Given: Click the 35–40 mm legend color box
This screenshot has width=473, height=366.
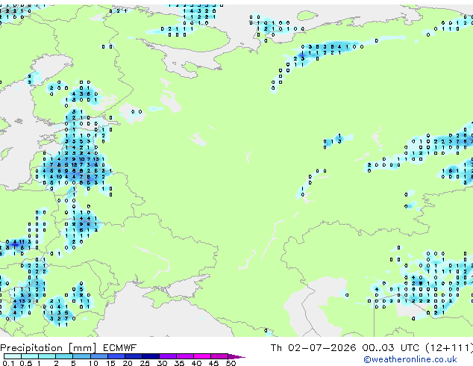Looking at the screenshot, I should [x=185, y=356].
